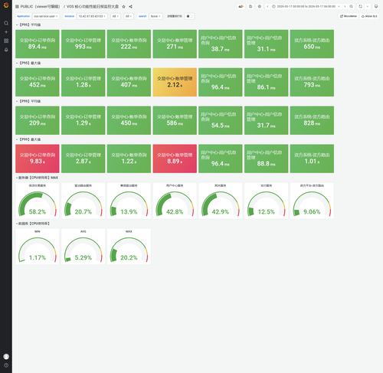Viewport: 383px width, 373px height.
Task: Open the refresh interval dropdown arrow
Action: 368,6
